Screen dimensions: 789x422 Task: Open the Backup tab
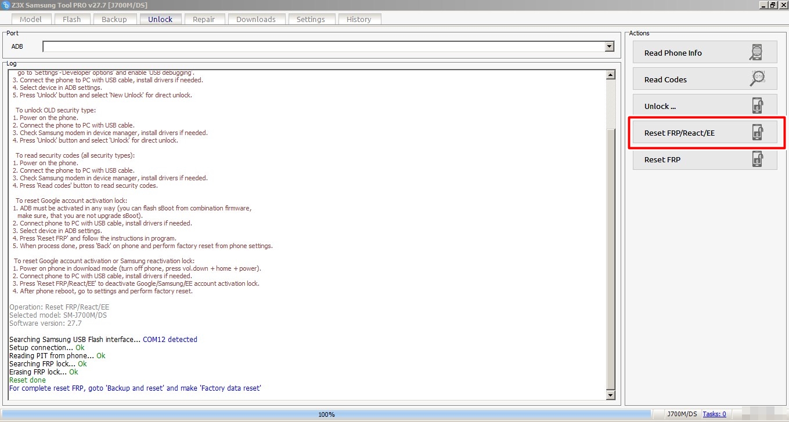[x=114, y=19]
